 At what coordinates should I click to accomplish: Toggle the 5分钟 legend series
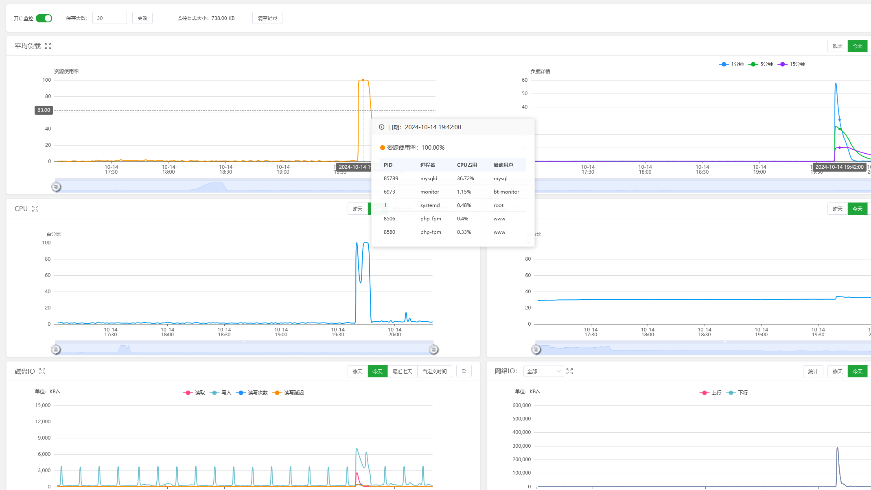point(761,64)
